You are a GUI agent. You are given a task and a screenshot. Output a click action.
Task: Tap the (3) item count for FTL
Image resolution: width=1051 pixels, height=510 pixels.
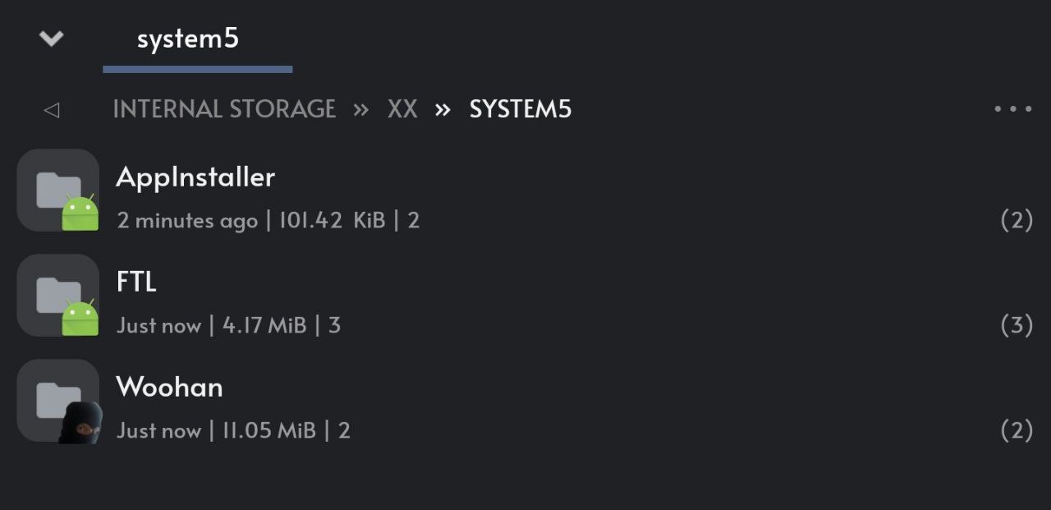(x=1017, y=325)
